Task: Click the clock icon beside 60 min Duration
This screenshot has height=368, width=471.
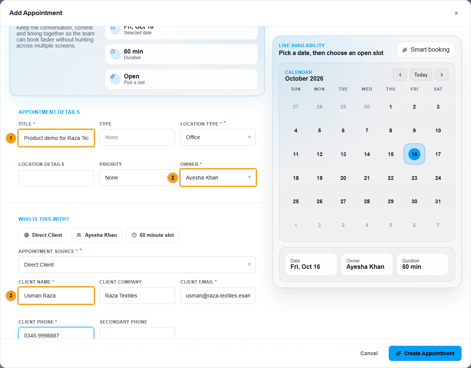Action: pos(112,52)
